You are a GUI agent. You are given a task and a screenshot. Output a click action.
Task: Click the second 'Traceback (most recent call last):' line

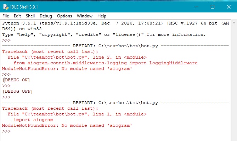point(50,108)
